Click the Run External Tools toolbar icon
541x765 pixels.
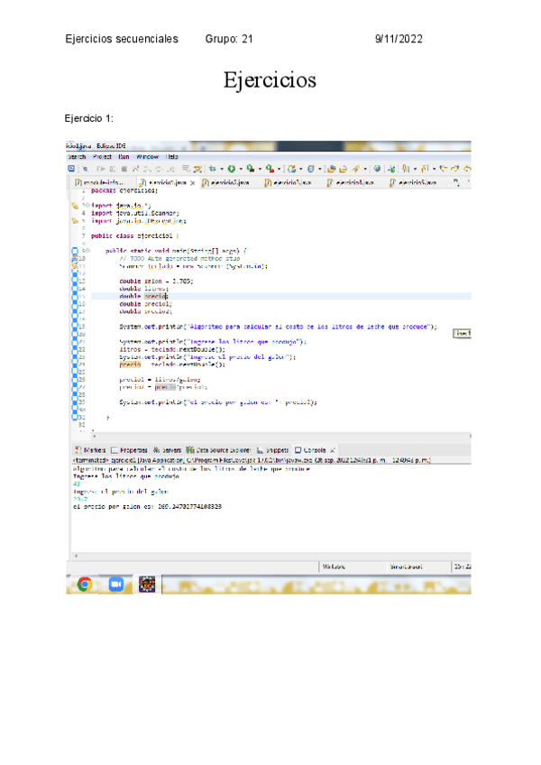coord(269,169)
